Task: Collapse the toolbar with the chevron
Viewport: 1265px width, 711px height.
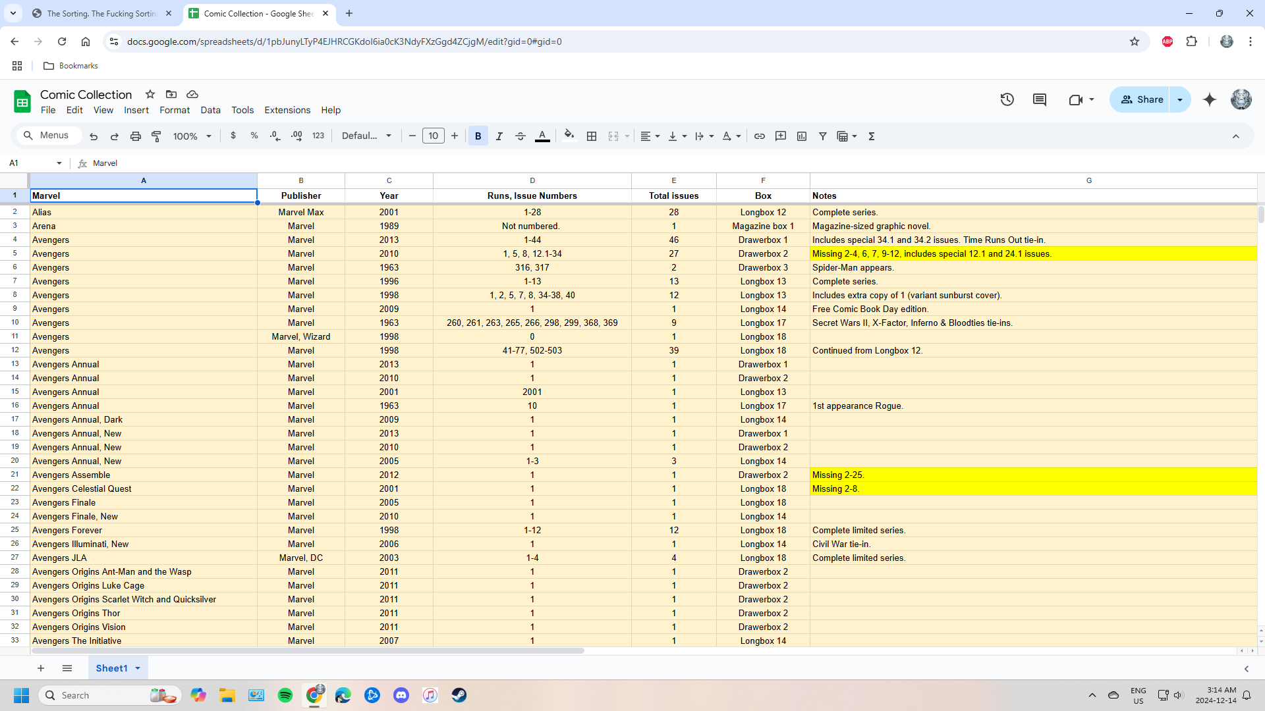Action: [x=1236, y=136]
